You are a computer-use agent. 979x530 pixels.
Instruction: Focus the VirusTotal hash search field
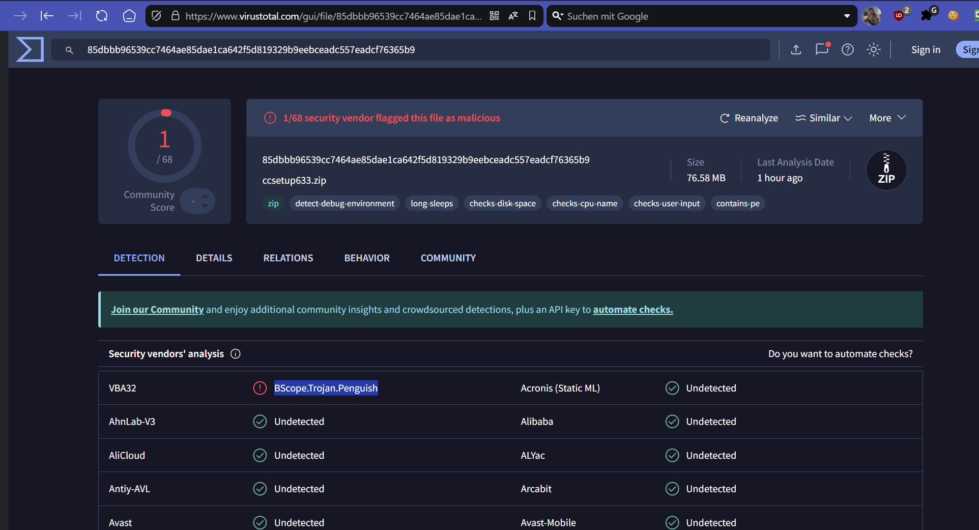click(410, 50)
